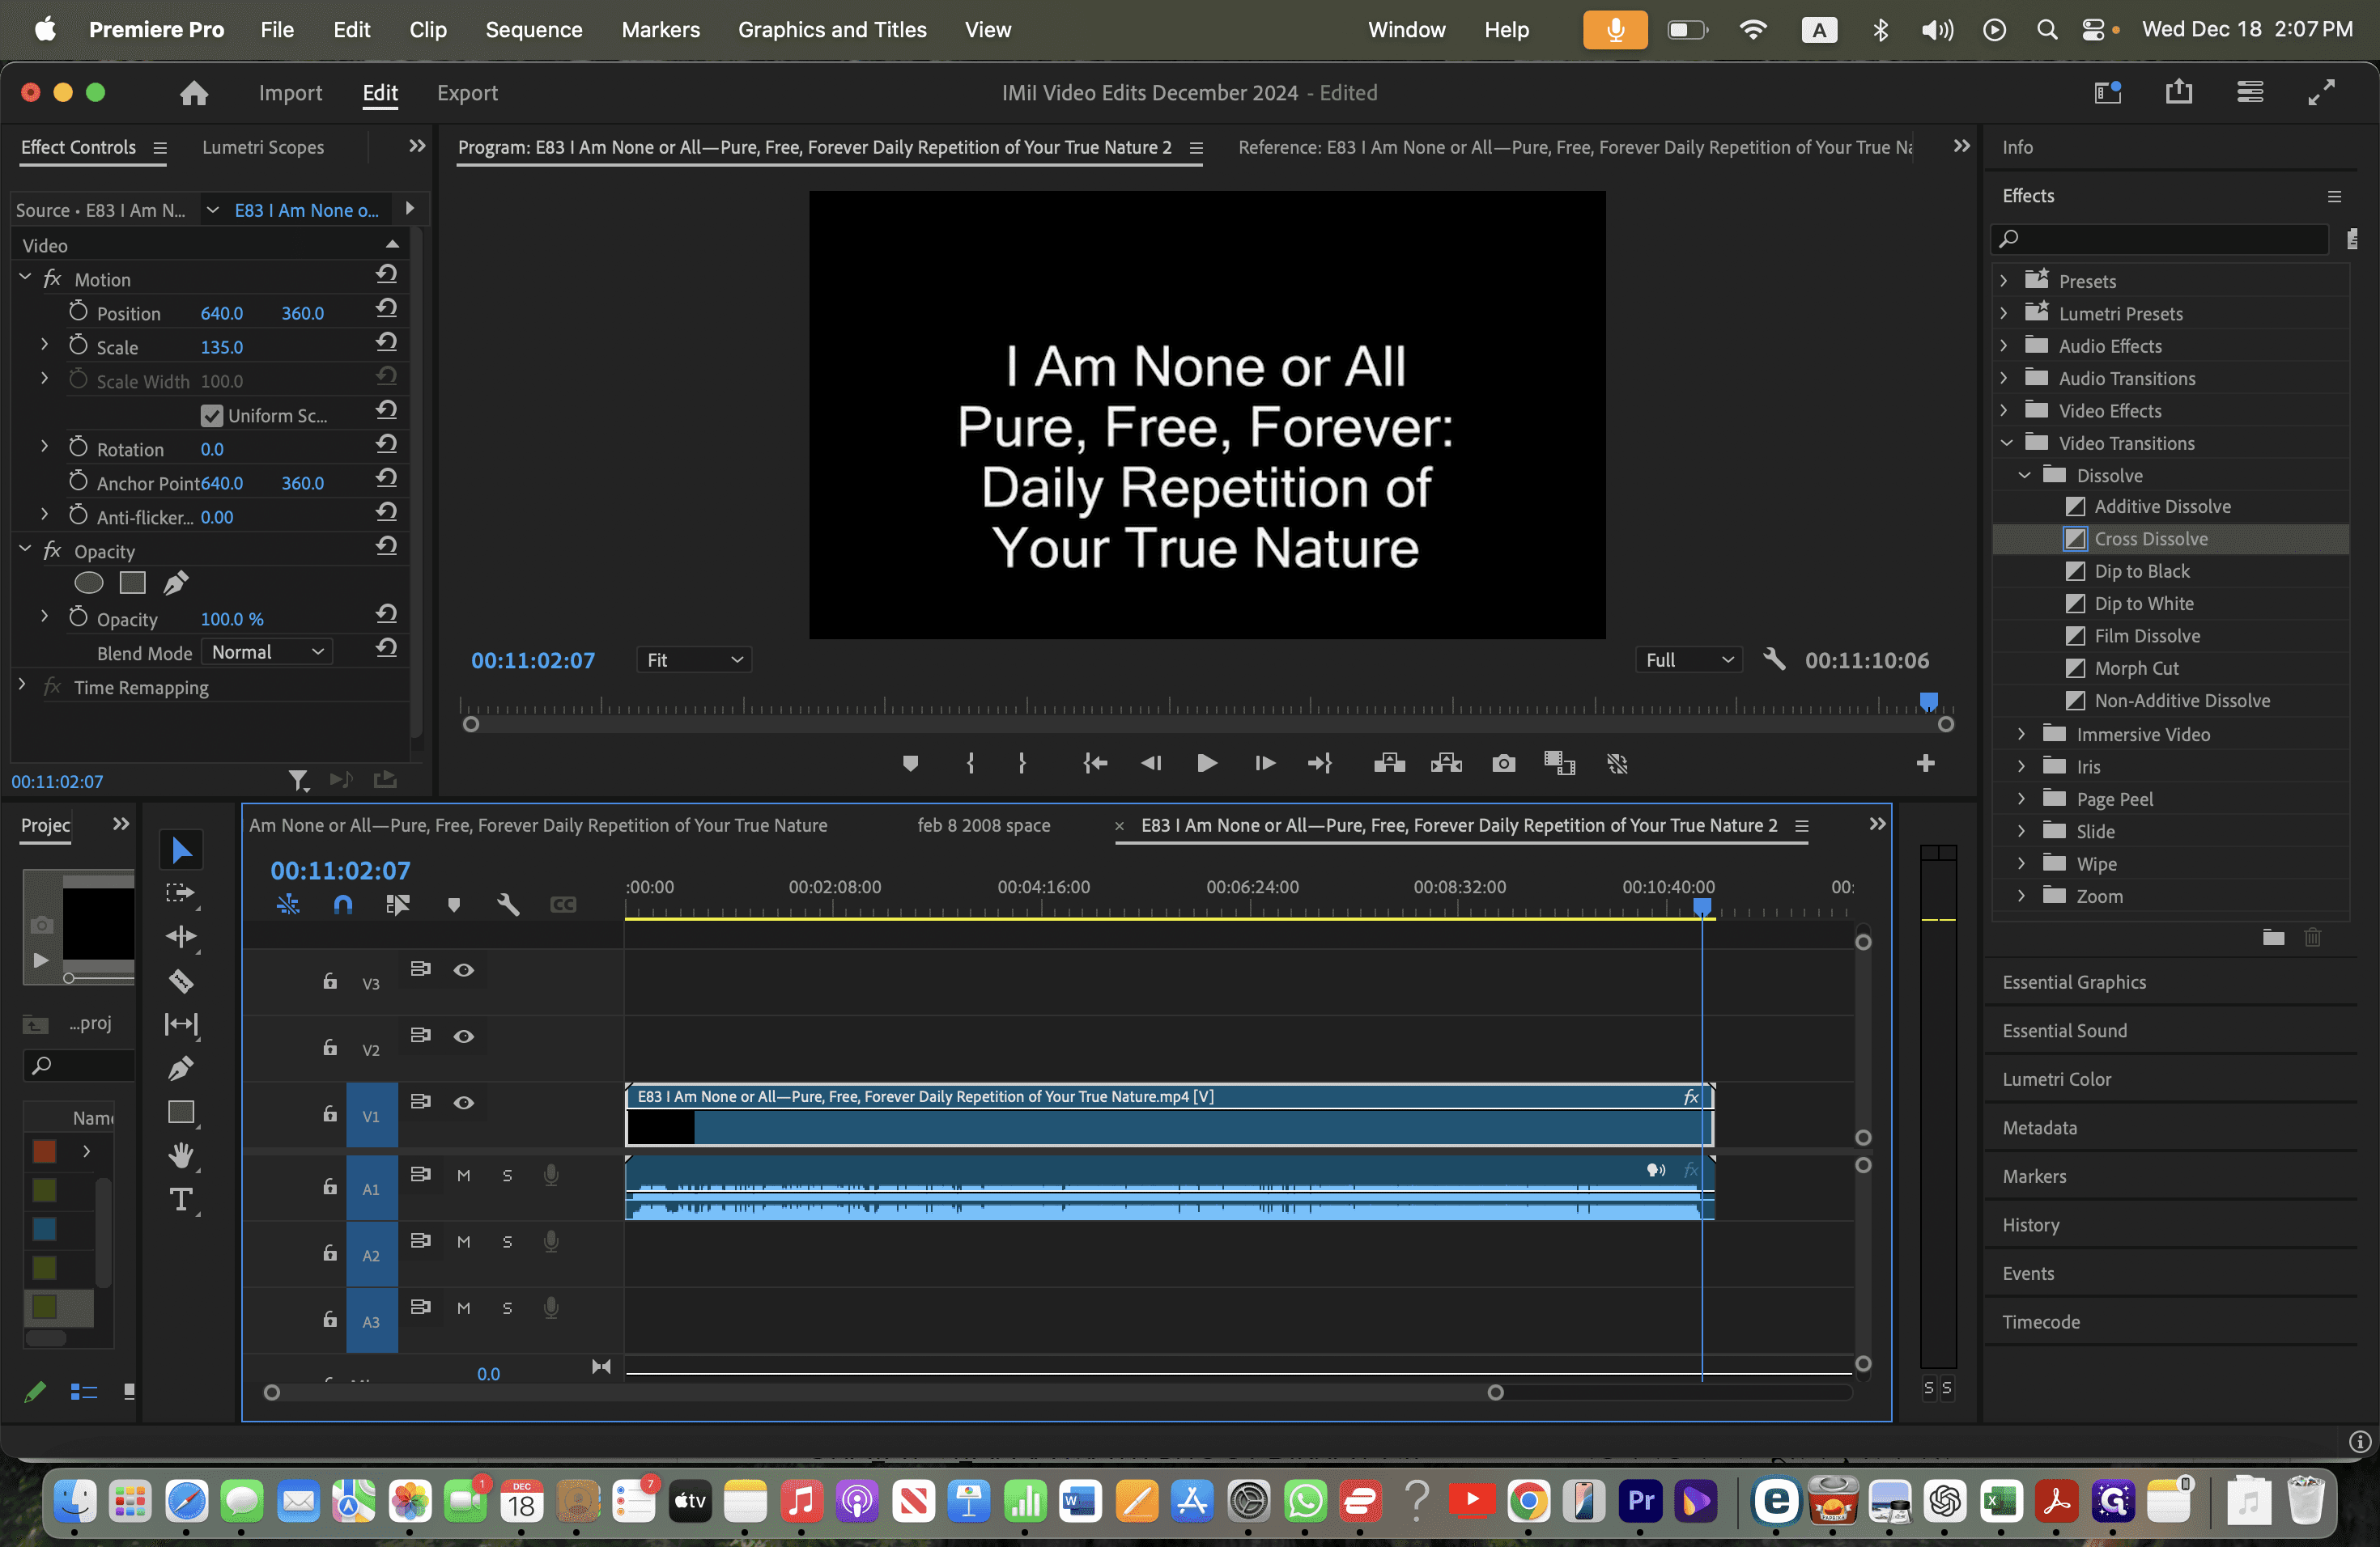Select the Slip tool
2380x1547 pixels.
(x=181, y=1024)
